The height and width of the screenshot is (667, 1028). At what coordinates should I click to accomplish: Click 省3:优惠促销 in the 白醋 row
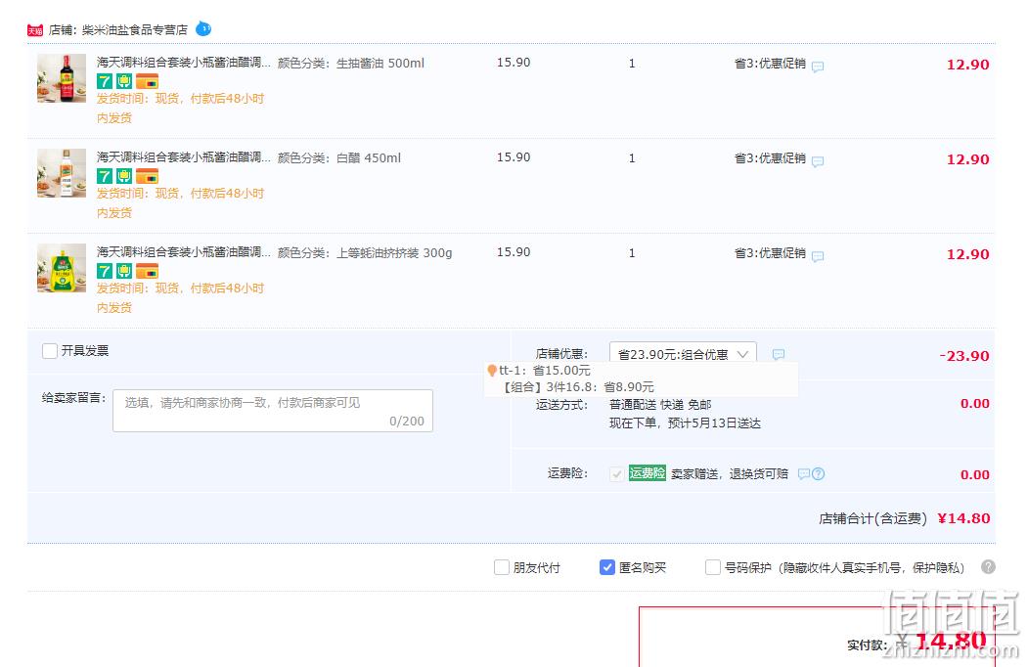770,158
